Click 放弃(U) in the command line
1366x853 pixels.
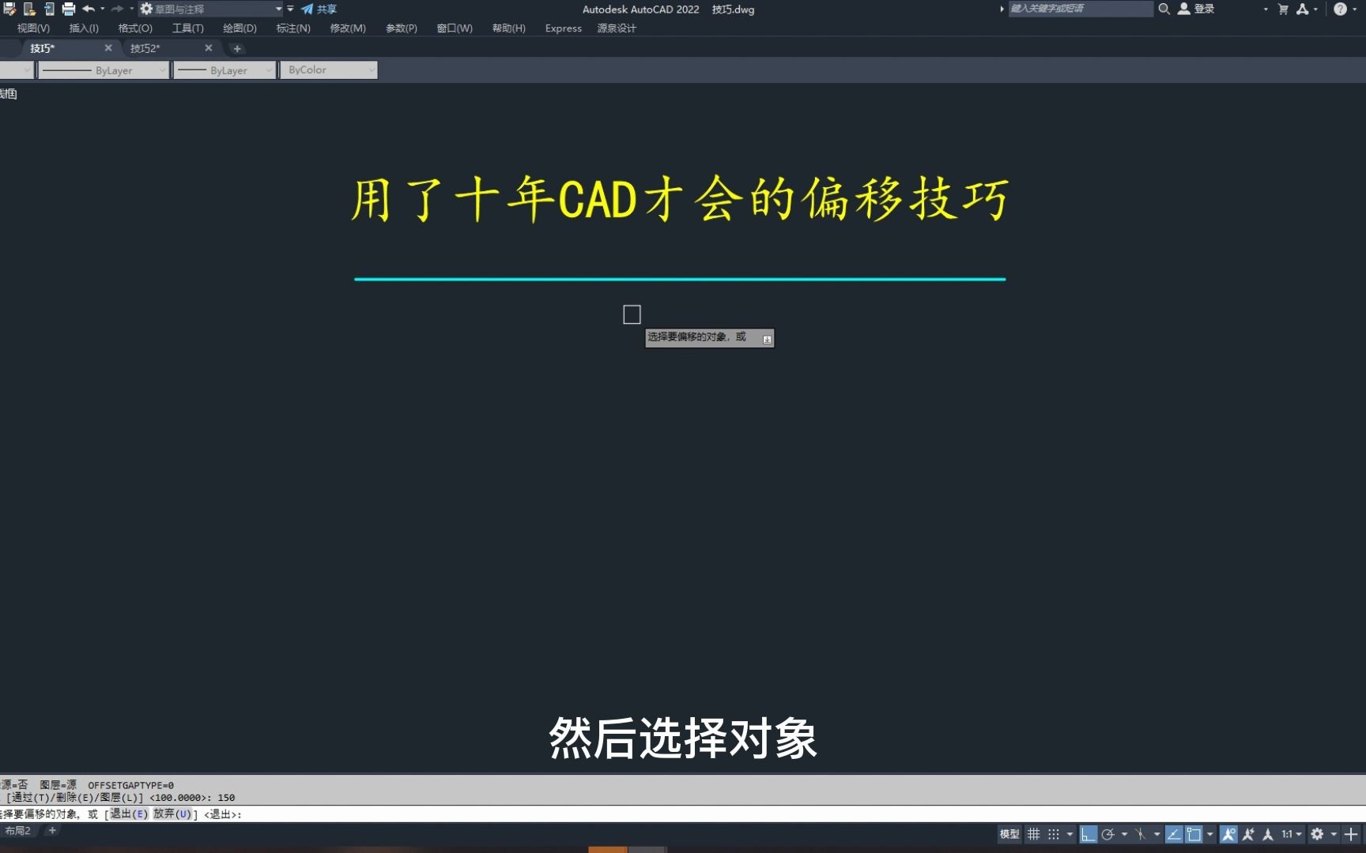[172, 814]
